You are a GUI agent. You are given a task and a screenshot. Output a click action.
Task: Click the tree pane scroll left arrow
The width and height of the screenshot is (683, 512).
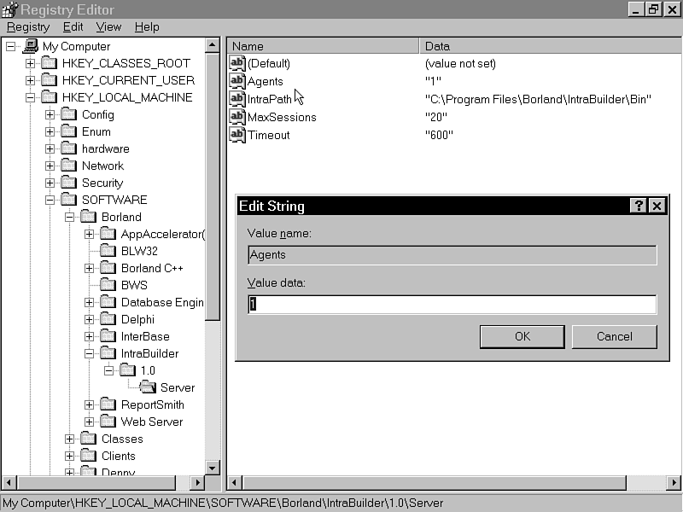click(9, 482)
